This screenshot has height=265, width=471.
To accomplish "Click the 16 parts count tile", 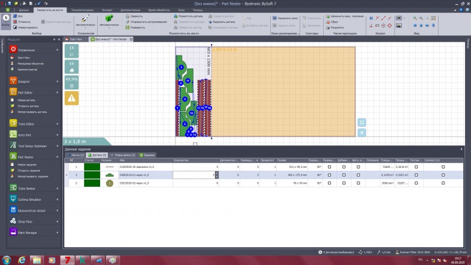I will coord(71,67).
